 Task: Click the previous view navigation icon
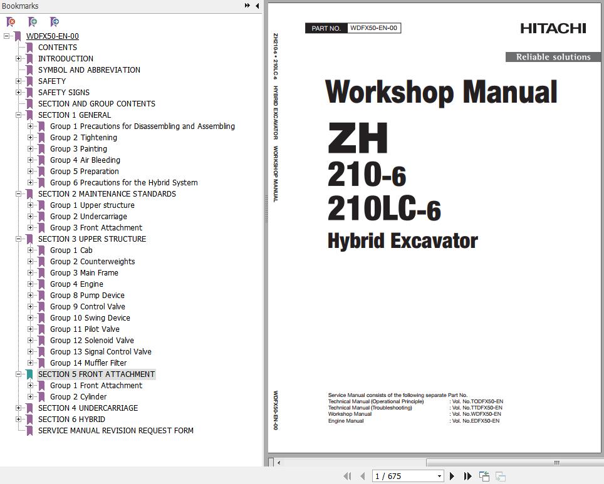click(484, 476)
